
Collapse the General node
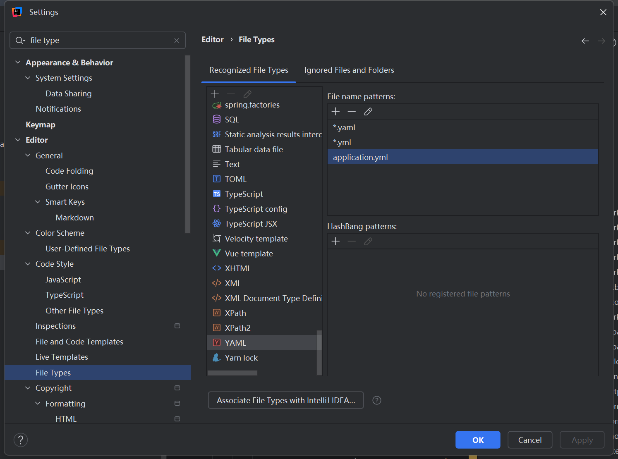tap(28, 155)
